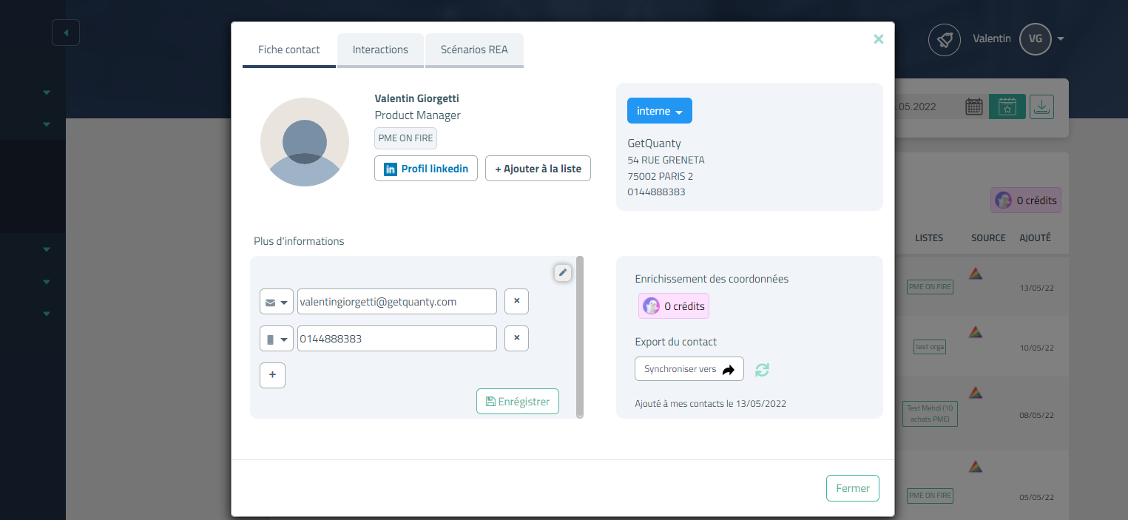
Task: Click the info panel scrollbar
Action: 580,337
